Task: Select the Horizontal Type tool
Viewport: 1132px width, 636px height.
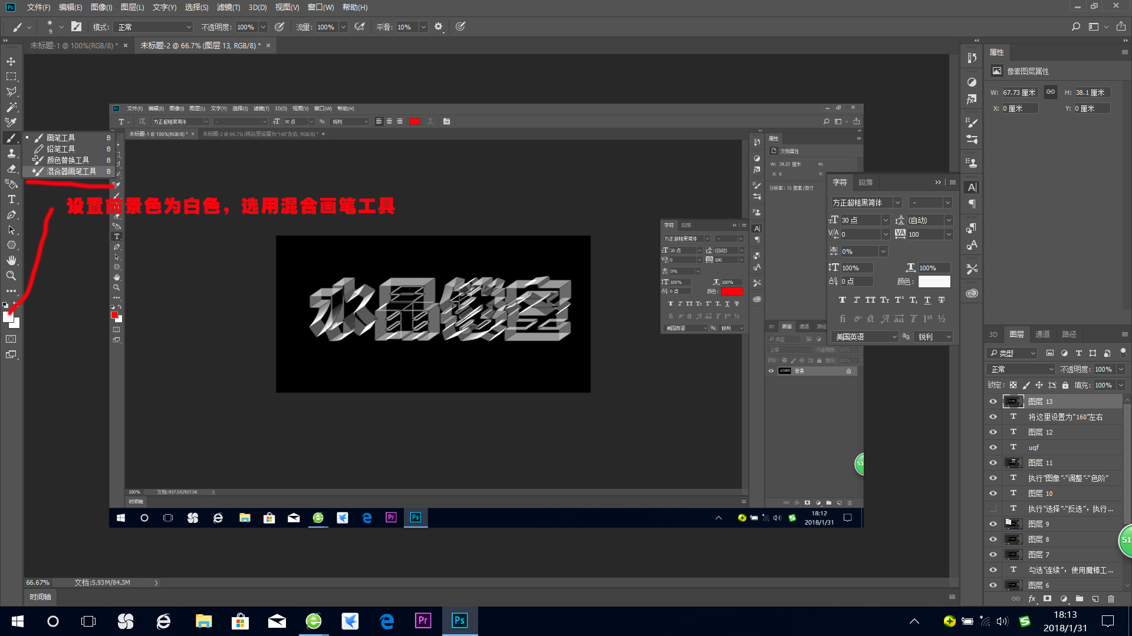Action: point(11,200)
